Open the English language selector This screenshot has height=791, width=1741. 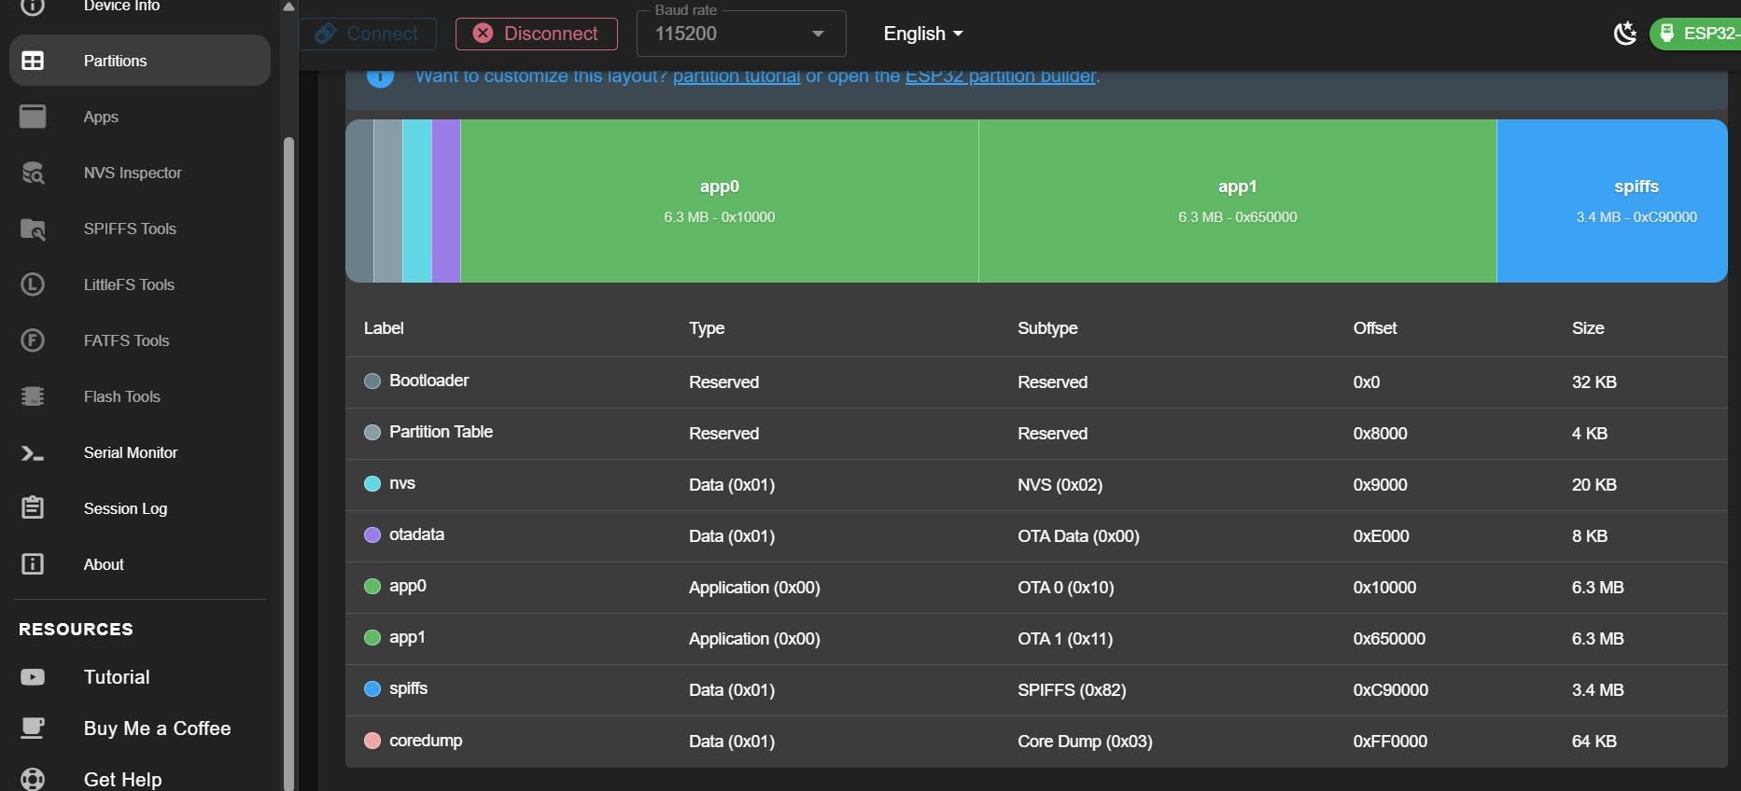pyautogui.click(x=923, y=34)
